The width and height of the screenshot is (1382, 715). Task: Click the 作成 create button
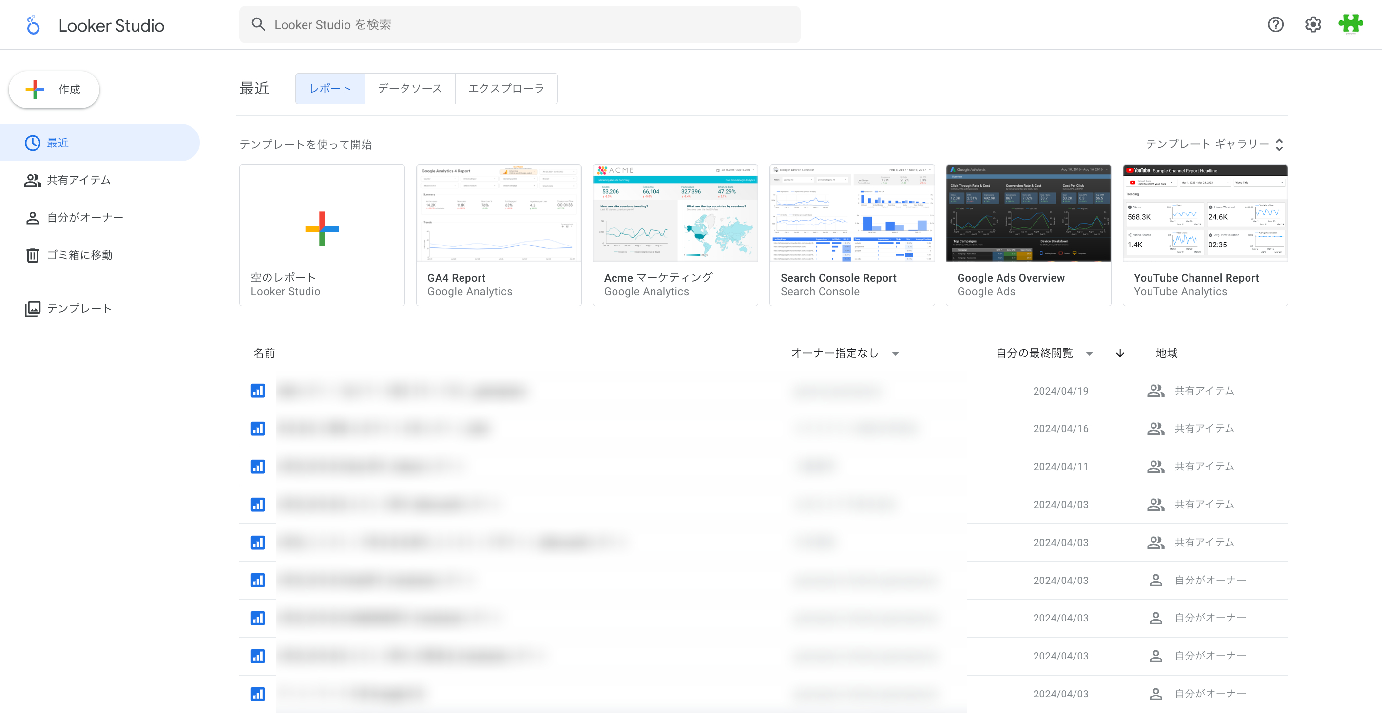click(x=54, y=89)
